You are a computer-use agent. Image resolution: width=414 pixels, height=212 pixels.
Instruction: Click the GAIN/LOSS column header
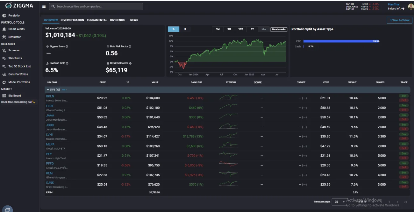click(x=196, y=82)
